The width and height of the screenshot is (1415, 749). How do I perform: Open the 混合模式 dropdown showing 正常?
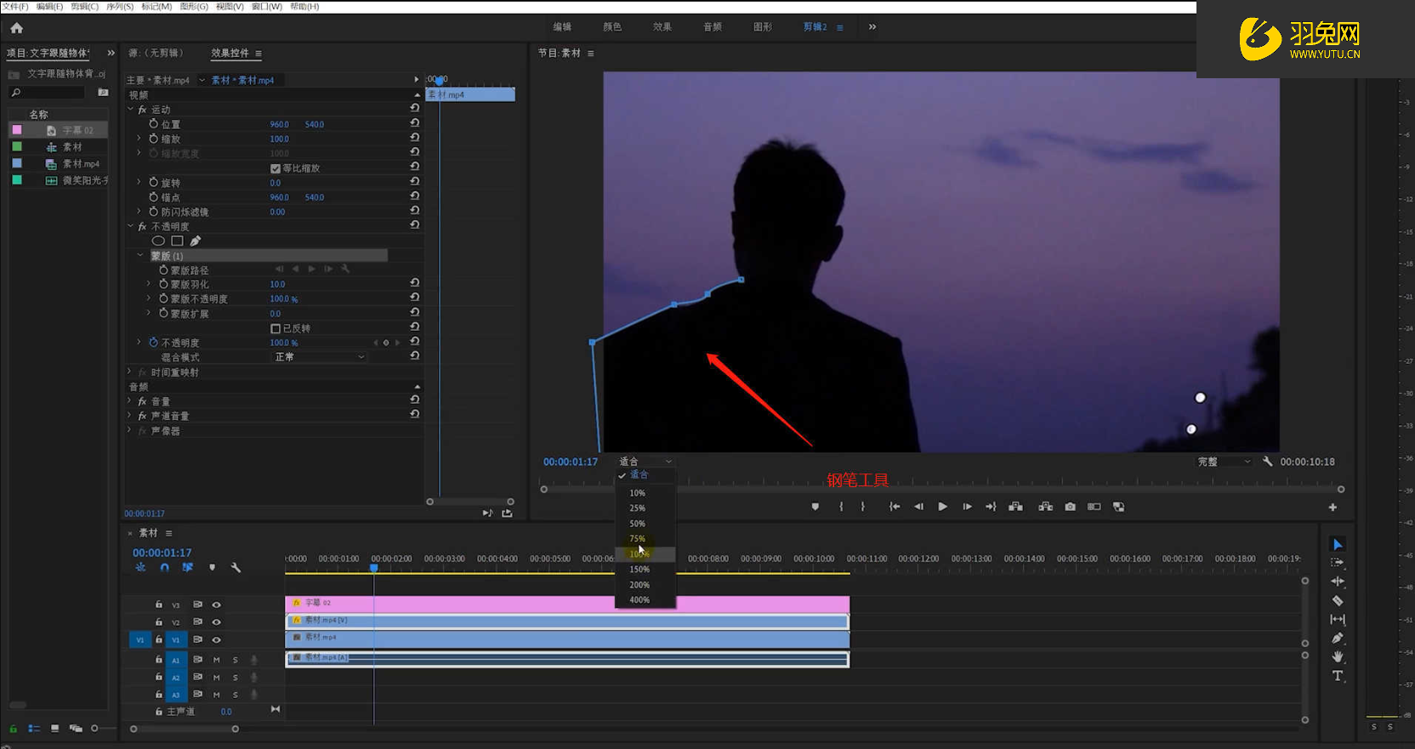tap(320, 357)
